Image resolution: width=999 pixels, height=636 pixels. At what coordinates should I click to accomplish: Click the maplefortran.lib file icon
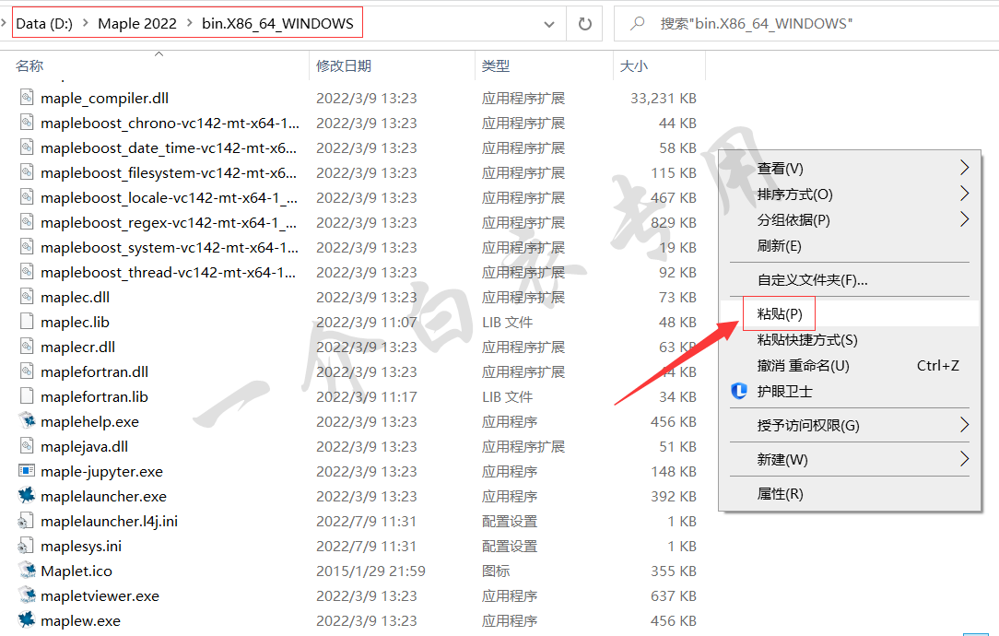(27, 395)
